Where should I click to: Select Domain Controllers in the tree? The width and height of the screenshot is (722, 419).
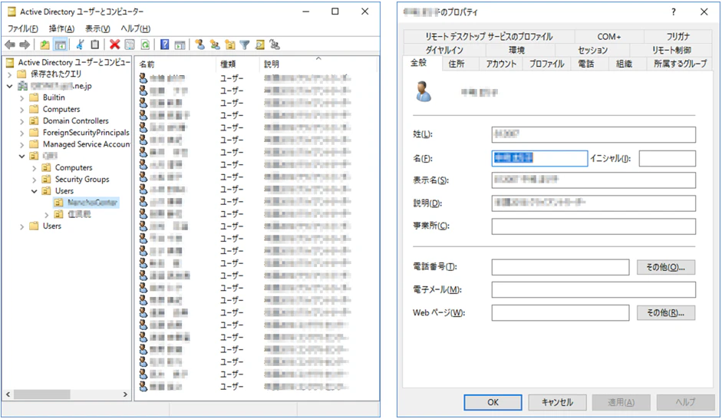point(75,120)
